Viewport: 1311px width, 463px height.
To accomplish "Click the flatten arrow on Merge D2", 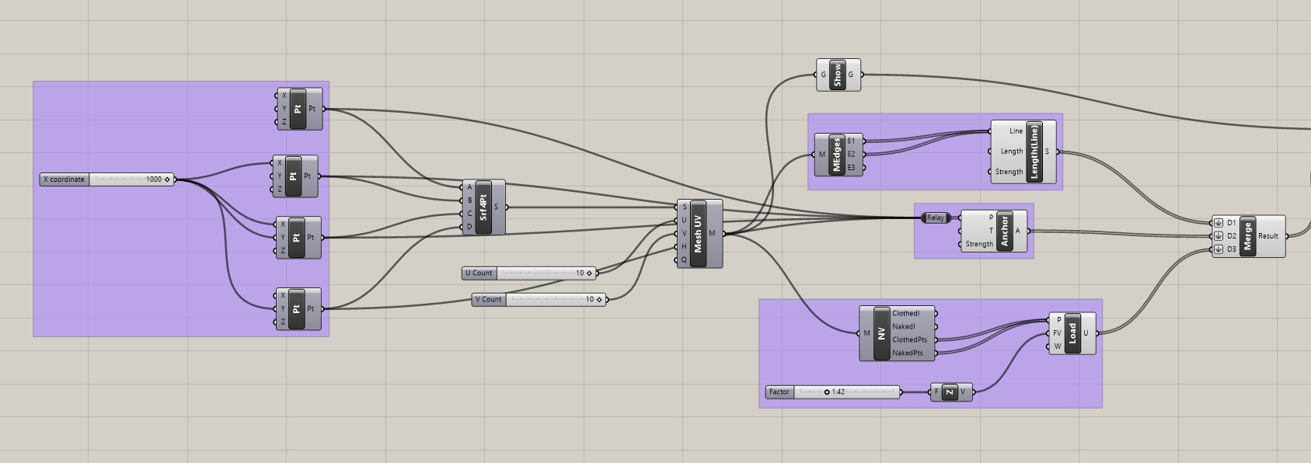I will pyautogui.click(x=1219, y=236).
